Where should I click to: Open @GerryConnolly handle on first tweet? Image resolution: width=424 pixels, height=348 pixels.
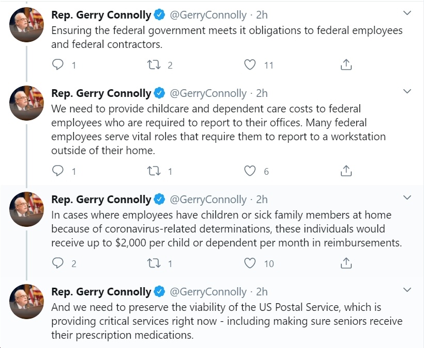[x=208, y=15]
